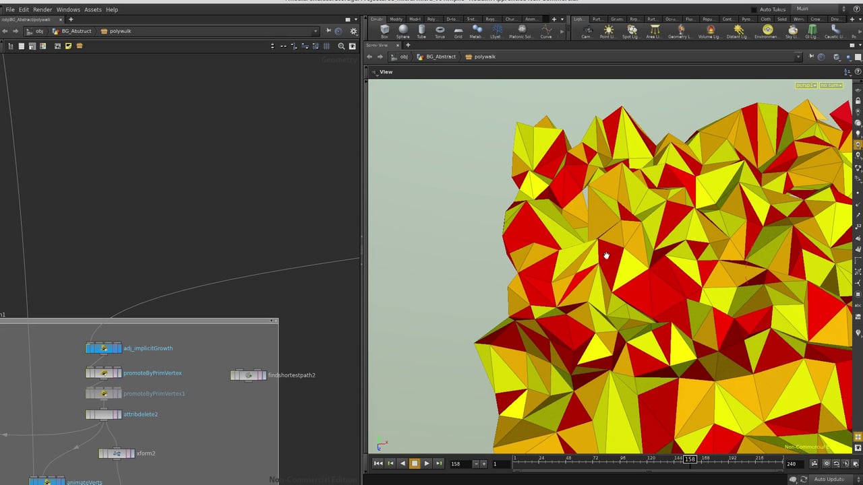Viewport: 863px width, 485px height.
Task: Select the Metaball shelf tool
Action: tap(477, 32)
